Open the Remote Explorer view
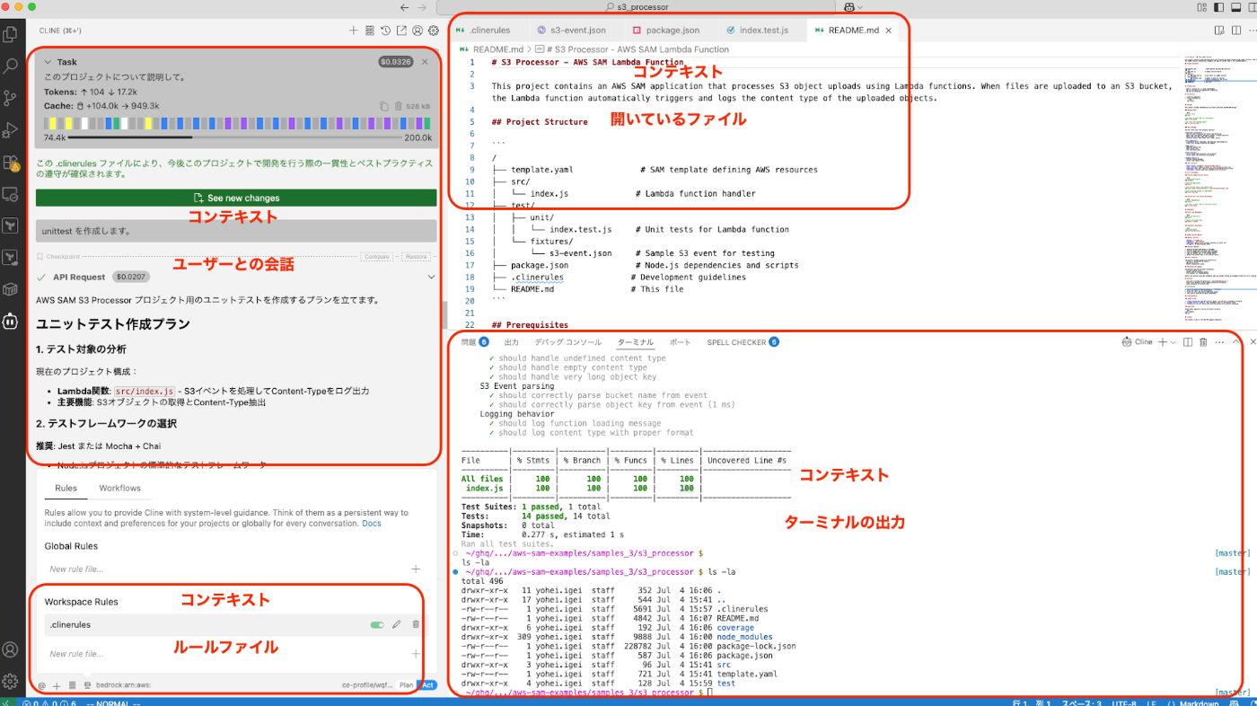 [11, 194]
